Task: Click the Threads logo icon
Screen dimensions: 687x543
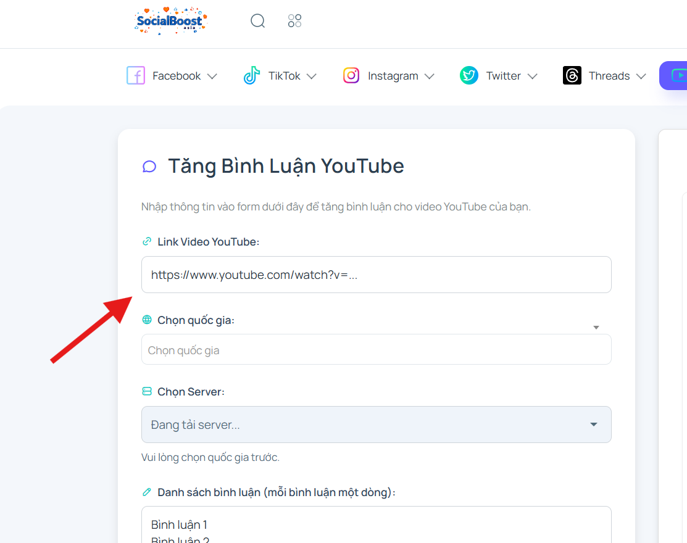Action: (572, 75)
